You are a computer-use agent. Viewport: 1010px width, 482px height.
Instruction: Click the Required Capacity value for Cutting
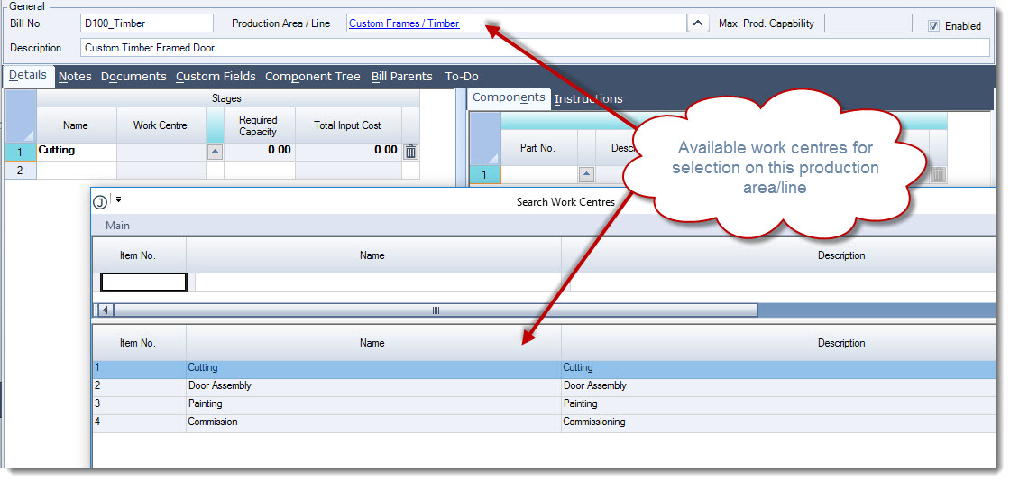click(x=260, y=152)
